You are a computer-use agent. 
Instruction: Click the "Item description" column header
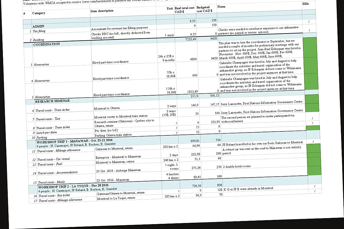102,11
